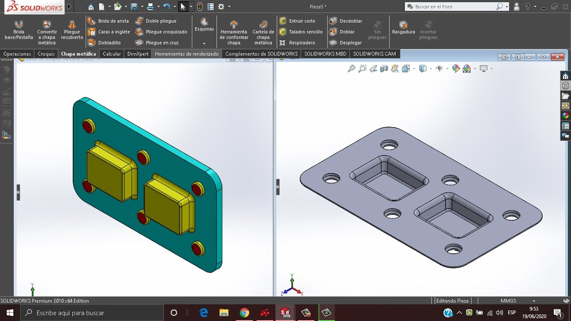This screenshot has height=321, width=571.
Task: Select the Rasgadura tool
Action: (403, 27)
